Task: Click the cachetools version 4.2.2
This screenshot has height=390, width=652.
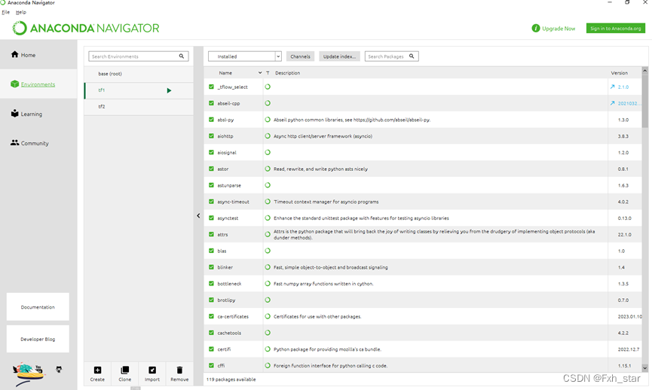Action: (623, 333)
